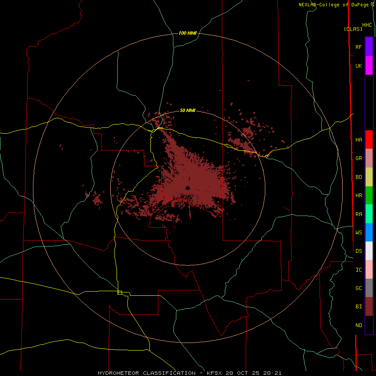376x376 pixels.
Task: Click the ND black legend swatch
Action: coord(369,325)
